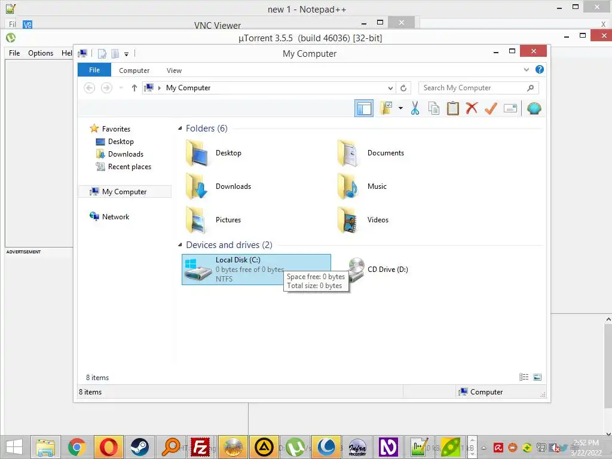
Task: Click the Classic Shell settings shell icon
Action: 534,108
